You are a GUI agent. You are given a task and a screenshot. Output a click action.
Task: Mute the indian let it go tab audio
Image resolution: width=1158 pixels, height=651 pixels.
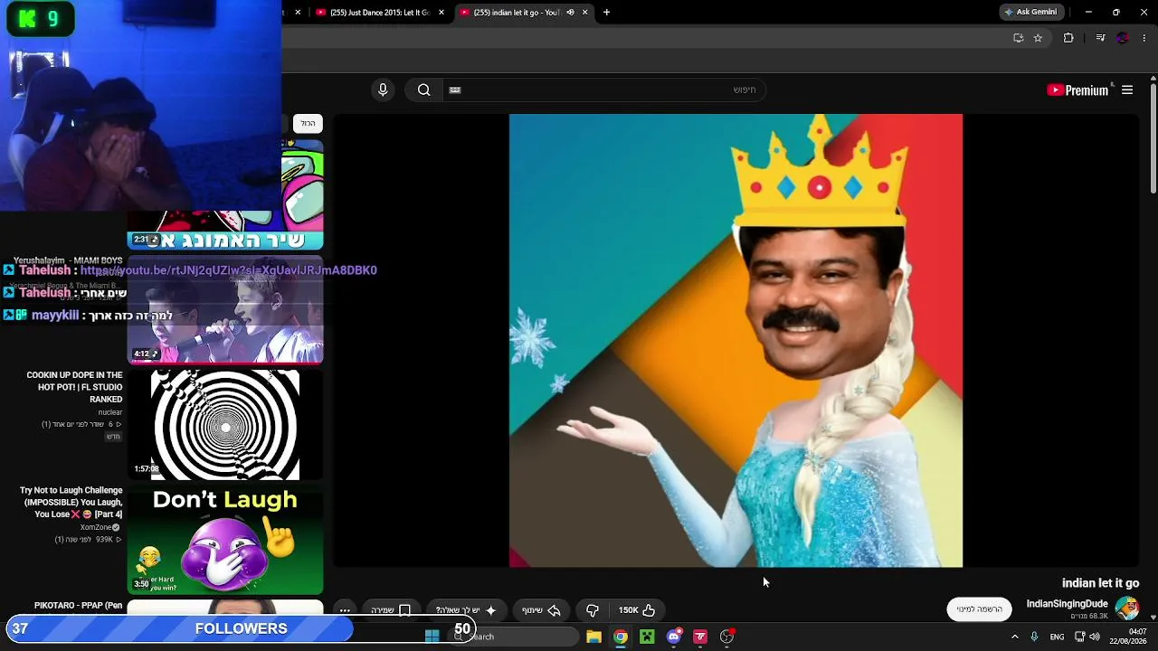pyautogui.click(x=570, y=13)
